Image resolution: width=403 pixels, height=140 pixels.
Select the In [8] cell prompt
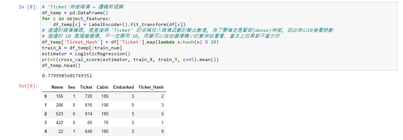[x=28, y=7]
